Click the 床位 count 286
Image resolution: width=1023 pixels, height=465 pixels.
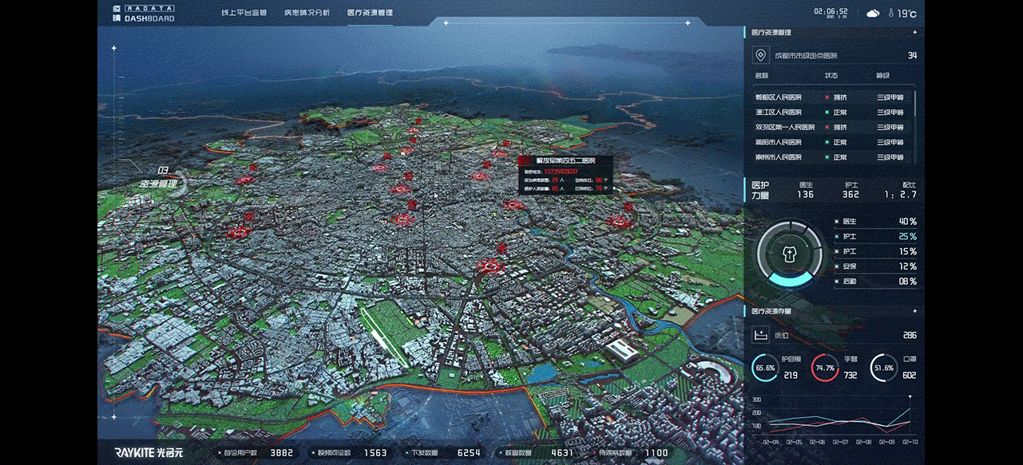(910, 335)
